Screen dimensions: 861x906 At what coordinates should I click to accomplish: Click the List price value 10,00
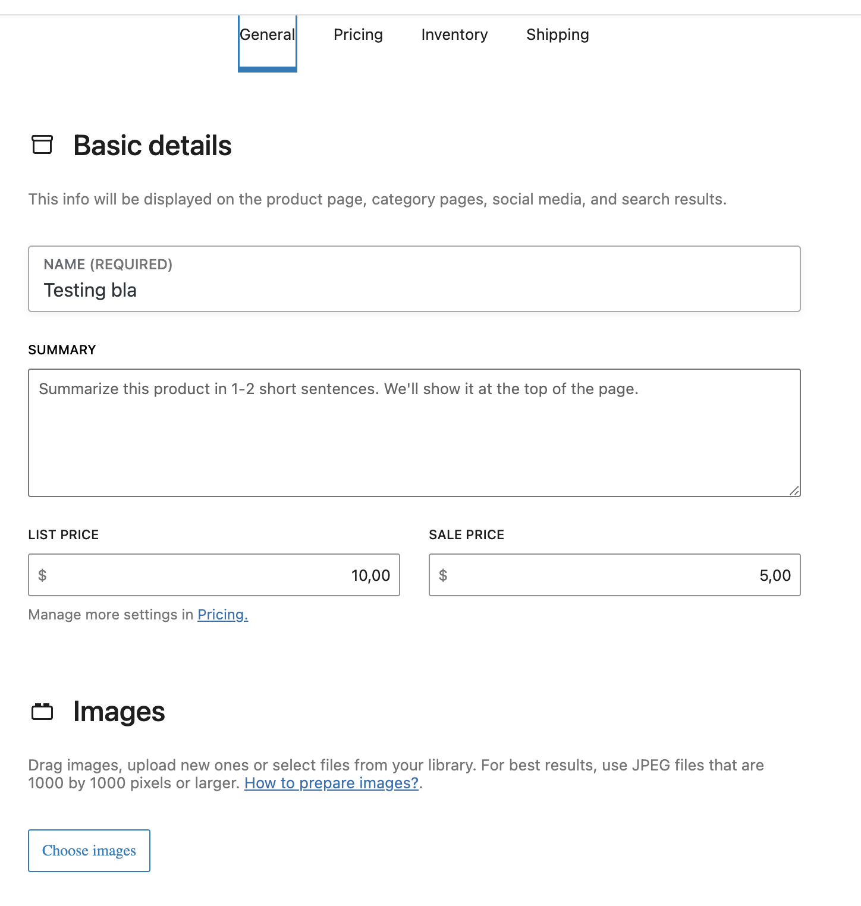(x=369, y=575)
